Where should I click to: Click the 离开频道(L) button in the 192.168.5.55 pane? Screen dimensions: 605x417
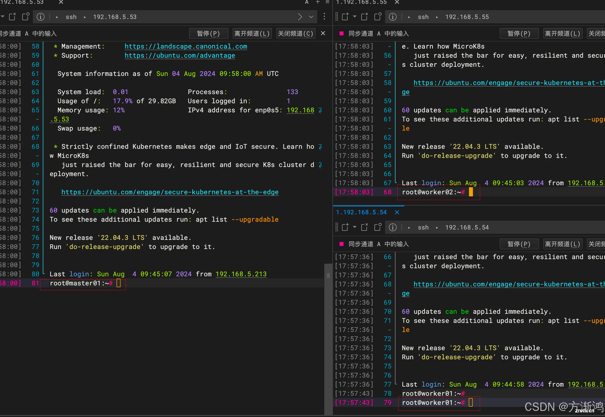pyautogui.click(x=563, y=33)
